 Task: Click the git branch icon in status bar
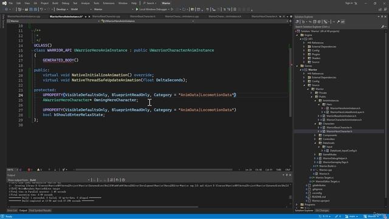pyautogui.click(x=347, y=217)
